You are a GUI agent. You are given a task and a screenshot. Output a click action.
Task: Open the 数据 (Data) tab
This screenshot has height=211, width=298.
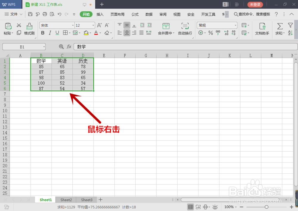point(149,14)
